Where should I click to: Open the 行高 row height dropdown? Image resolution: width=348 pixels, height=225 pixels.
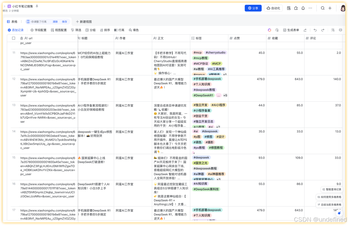click(119, 30)
